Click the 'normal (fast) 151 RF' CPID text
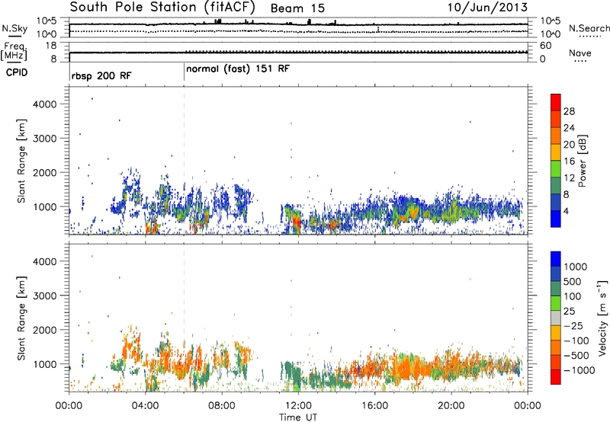610x422 pixels. [238, 69]
